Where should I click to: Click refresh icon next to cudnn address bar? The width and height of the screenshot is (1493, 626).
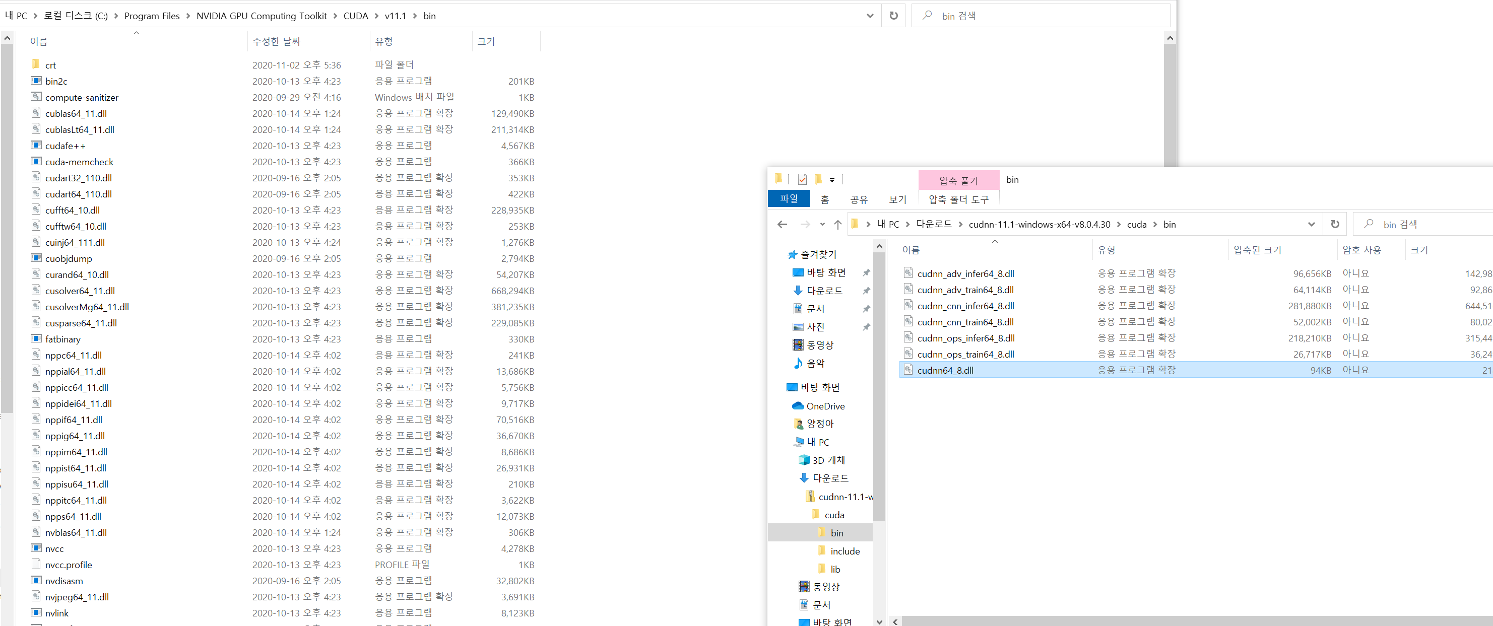[1335, 225]
